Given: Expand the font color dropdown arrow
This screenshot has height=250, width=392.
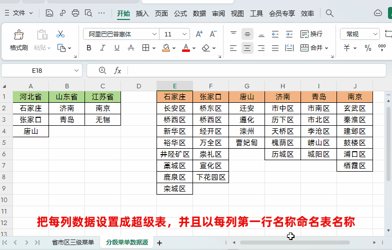Looking at the screenshot, I should click(x=194, y=48).
